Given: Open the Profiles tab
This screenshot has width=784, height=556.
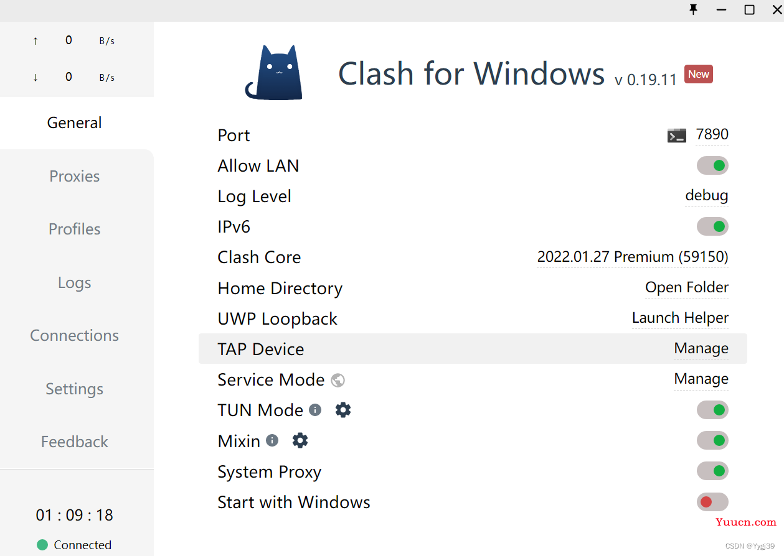Looking at the screenshot, I should pos(75,229).
